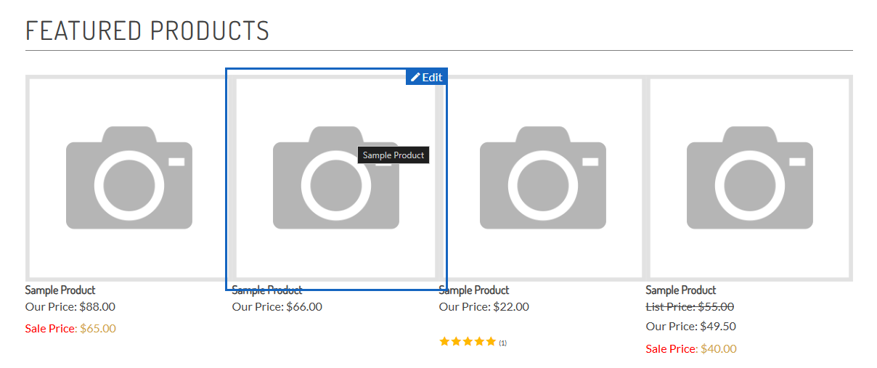Click the pencil Edit button

tap(426, 77)
